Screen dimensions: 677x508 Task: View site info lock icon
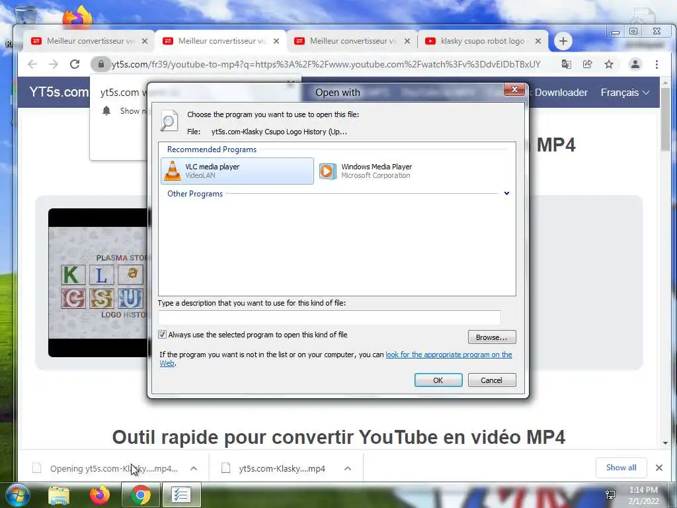coord(100,64)
